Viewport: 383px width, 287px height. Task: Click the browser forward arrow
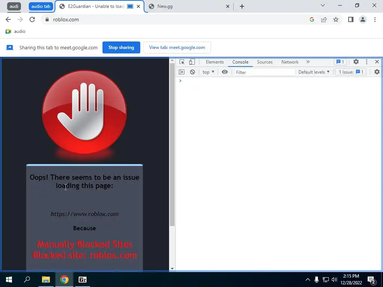[x=20, y=19]
